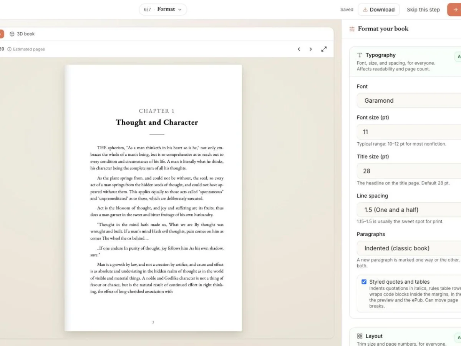Click the orange next arrow button
The width and height of the screenshot is (461, 346).
454,10
